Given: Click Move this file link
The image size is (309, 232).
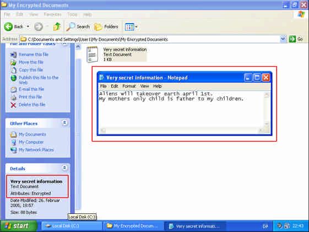Looking at the screenshot, I should point(31,62).
